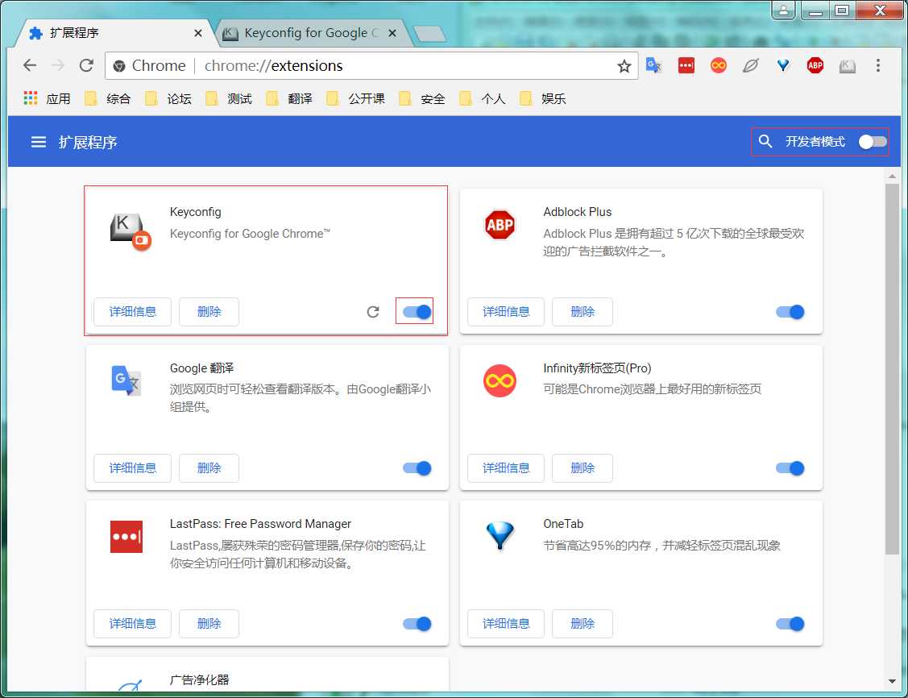Disable the Keyconfig extension
908x698 pixels.
tap(417, 312)
